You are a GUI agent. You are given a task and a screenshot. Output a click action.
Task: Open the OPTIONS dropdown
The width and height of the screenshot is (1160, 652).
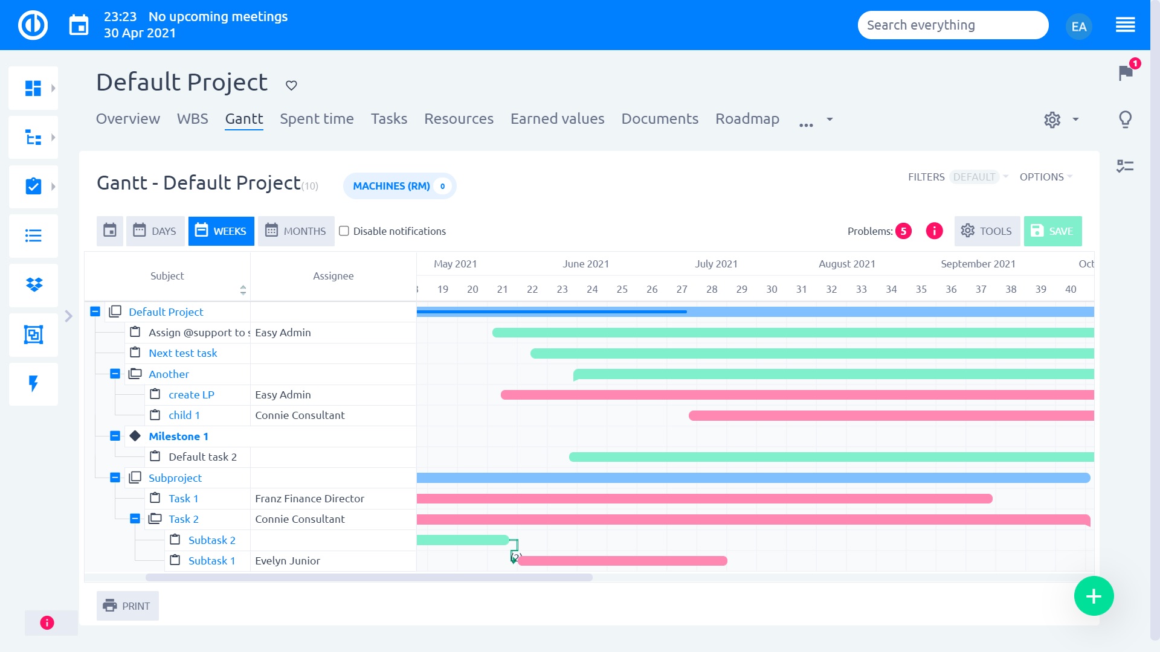[1046, 177]
